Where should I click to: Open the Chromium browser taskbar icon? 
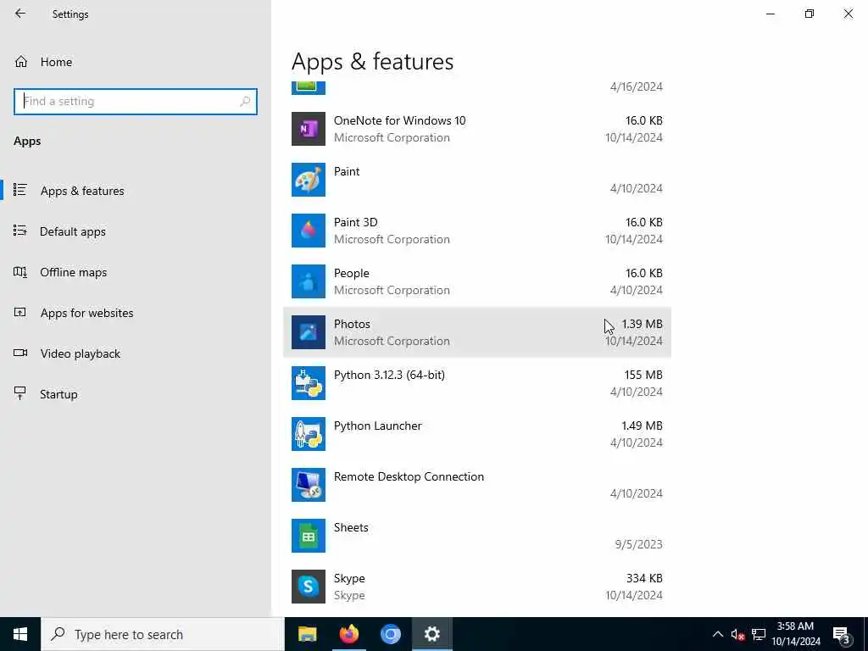pyautogui.click(x=390, y=634)
